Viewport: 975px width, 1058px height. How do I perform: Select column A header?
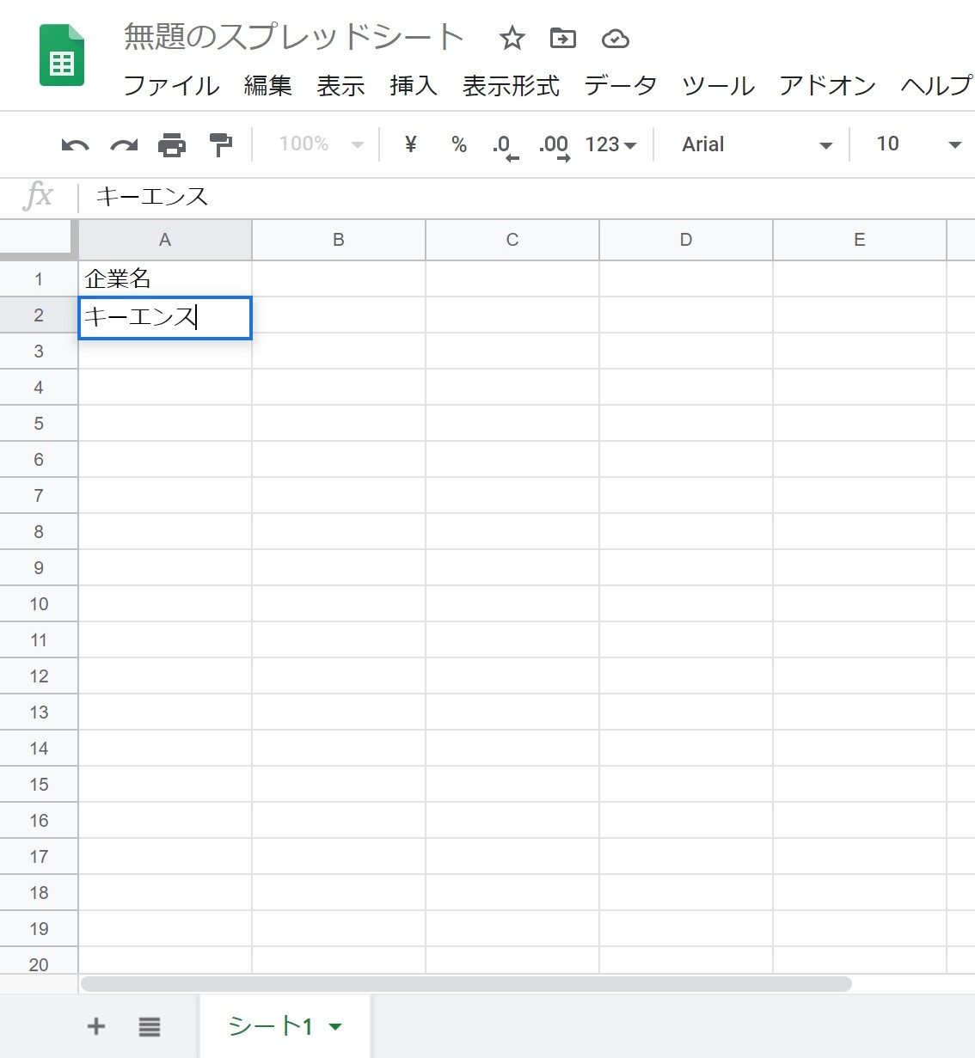(165, 240)
